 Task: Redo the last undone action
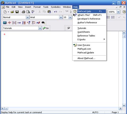pyautogui.click(x=60, y=12)
